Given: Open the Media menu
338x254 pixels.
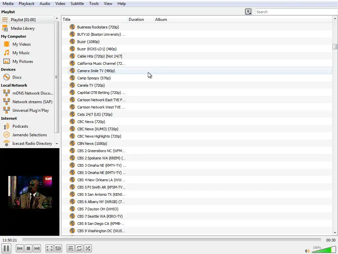Looking at the screenshot, I should [8, 4].
